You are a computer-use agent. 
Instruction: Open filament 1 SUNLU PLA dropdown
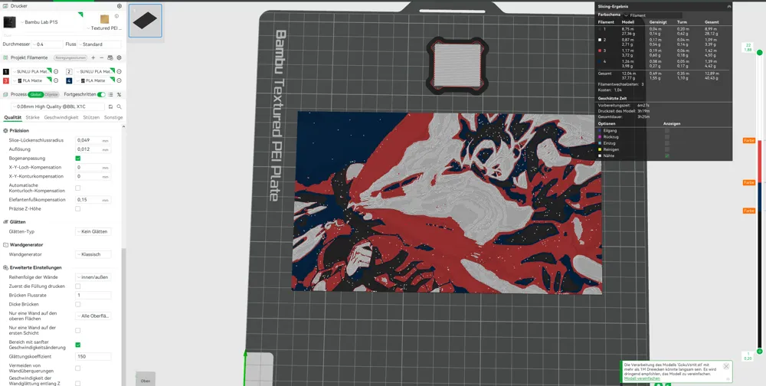click(x=31, y=72)
